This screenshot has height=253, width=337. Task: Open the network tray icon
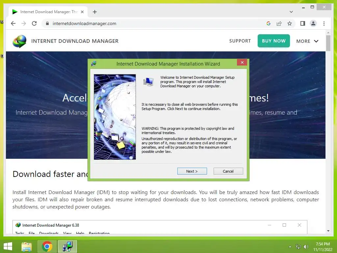[x=298, y=247]
